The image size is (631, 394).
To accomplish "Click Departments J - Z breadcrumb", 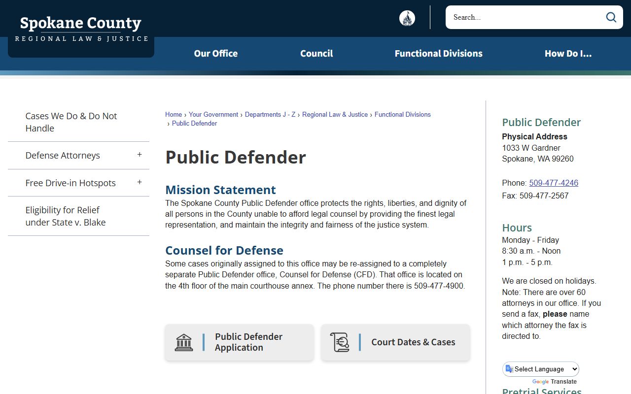I will pyautogui.click(x=270, y=114).
